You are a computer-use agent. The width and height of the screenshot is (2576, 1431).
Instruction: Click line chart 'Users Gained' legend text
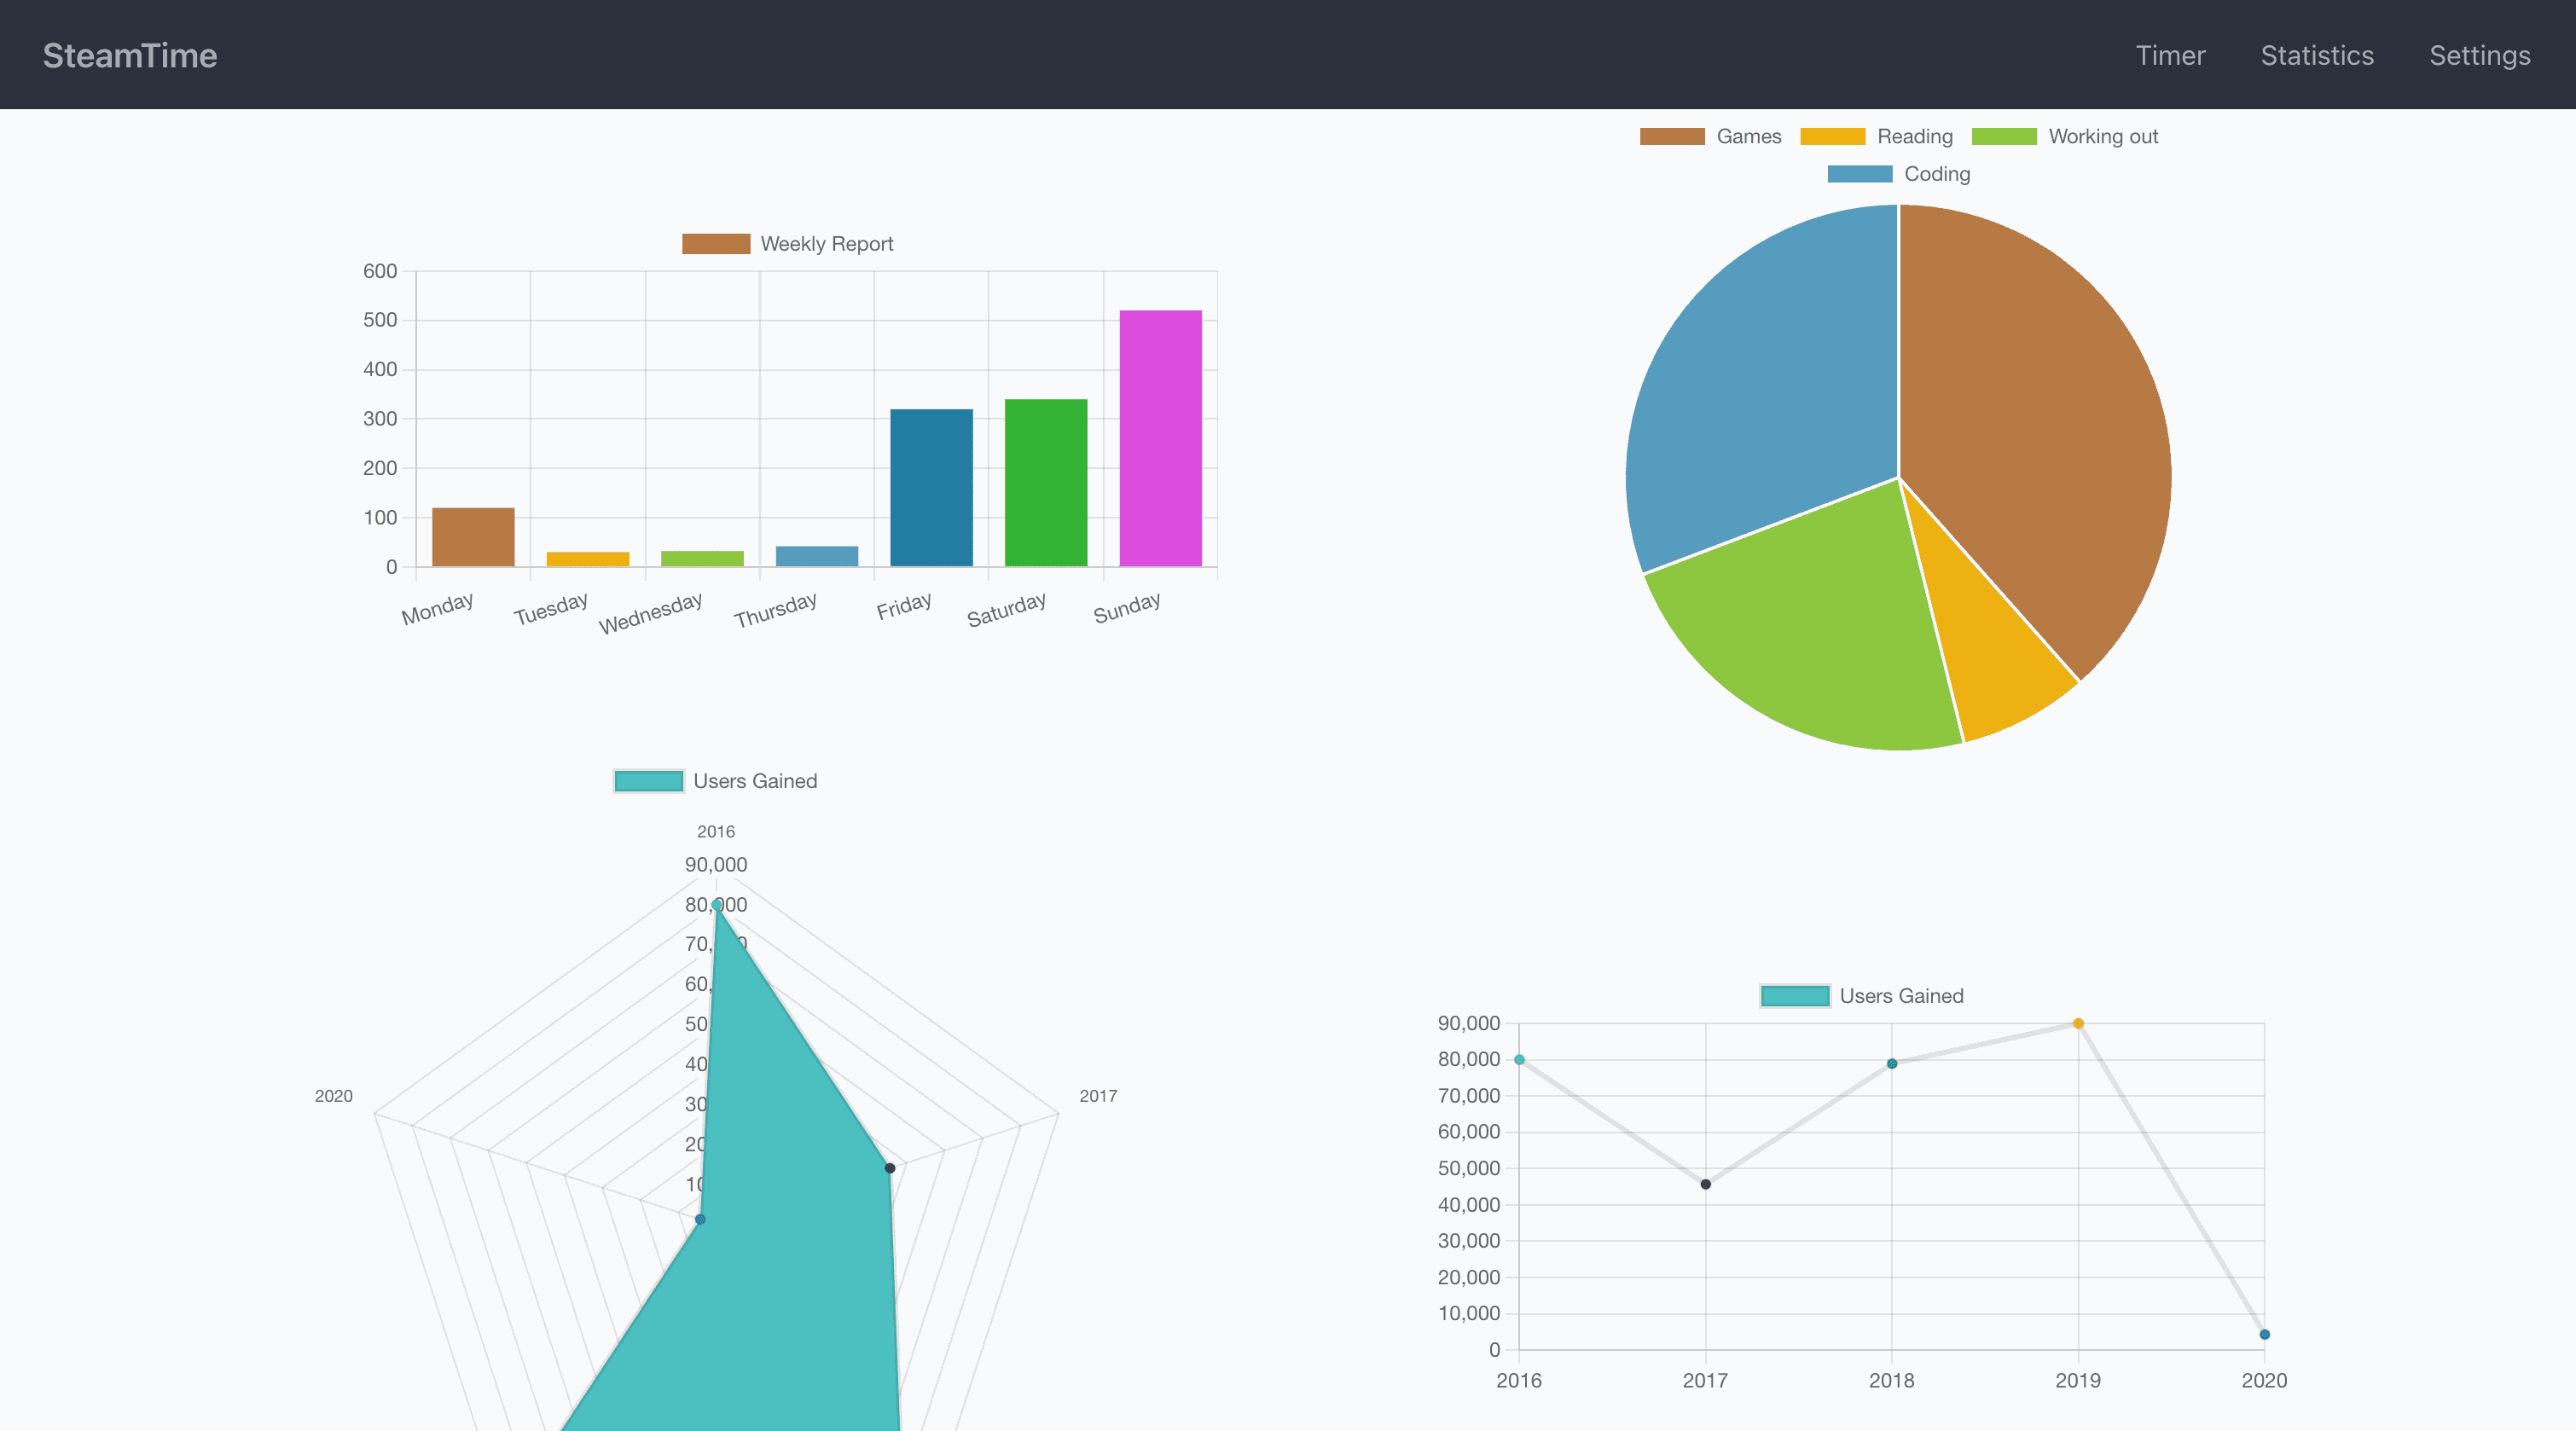(1901, 996)
